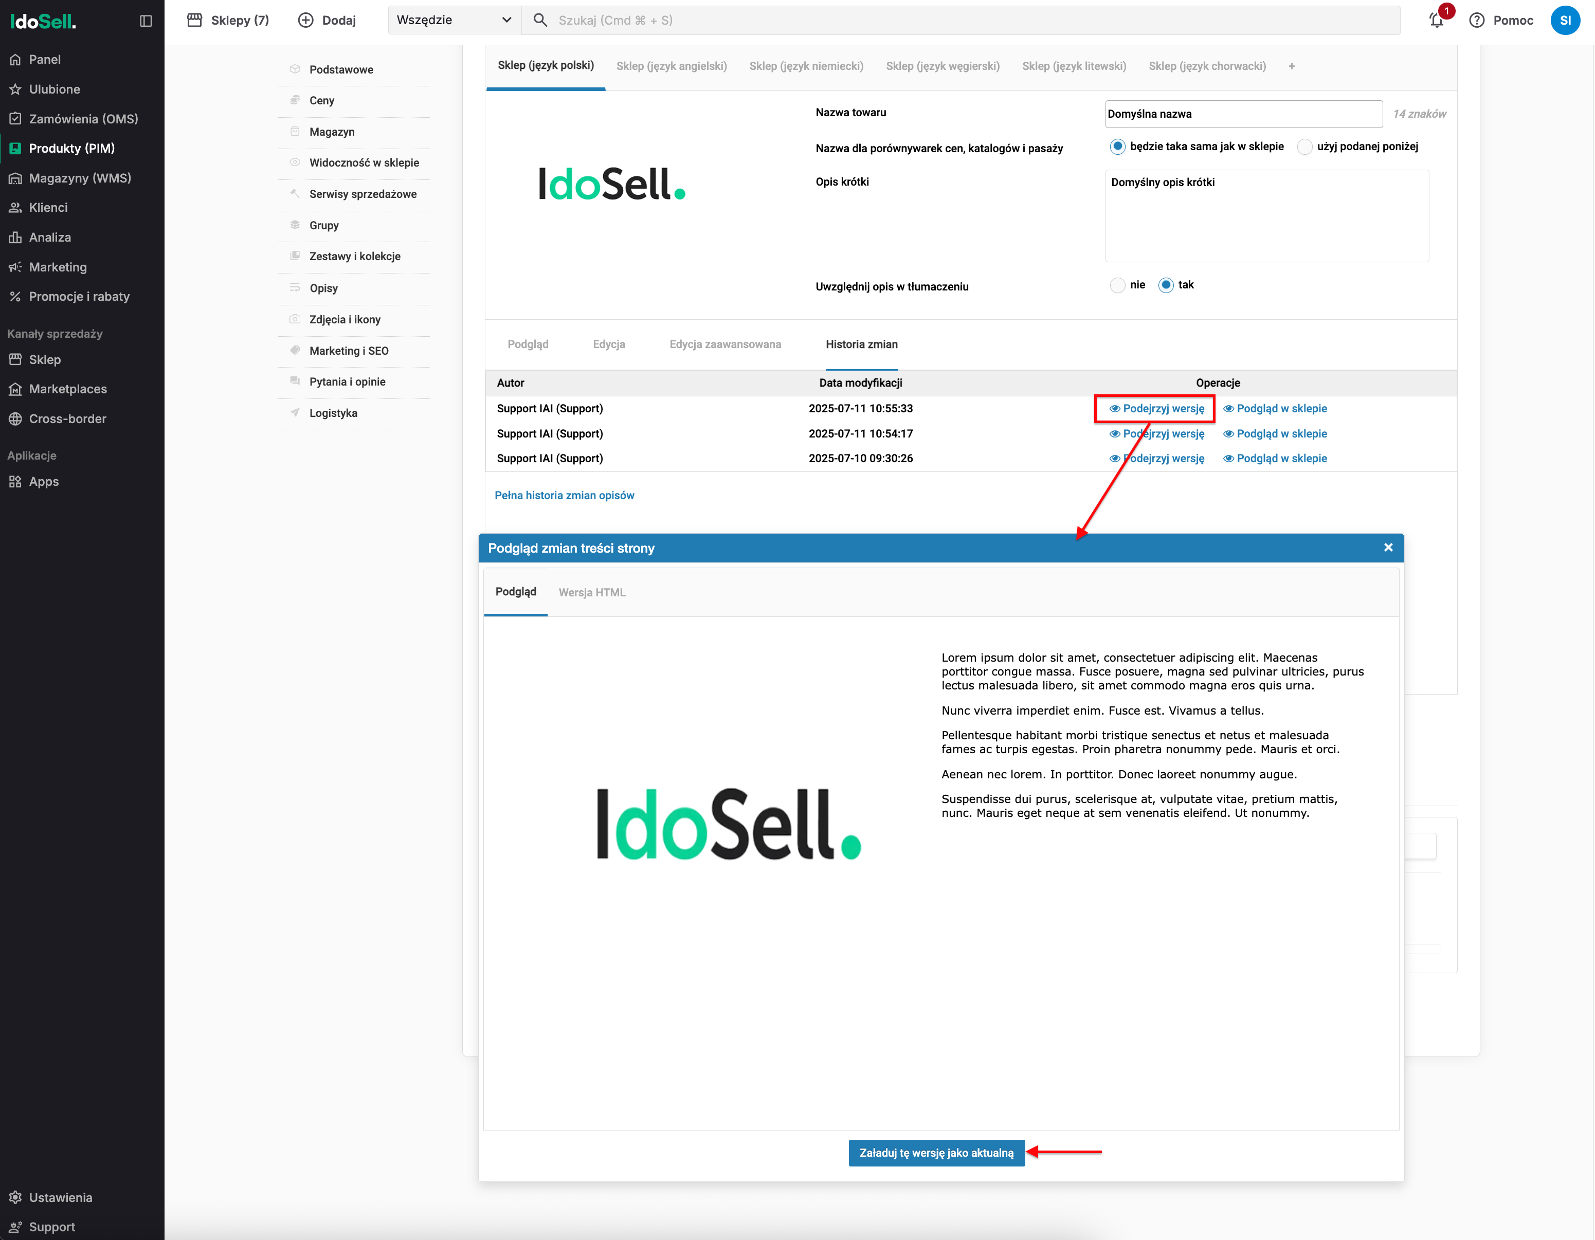Click the IdoSell logo in the sidebar
1595x1240 pixels.
click(x=43, y=21)
